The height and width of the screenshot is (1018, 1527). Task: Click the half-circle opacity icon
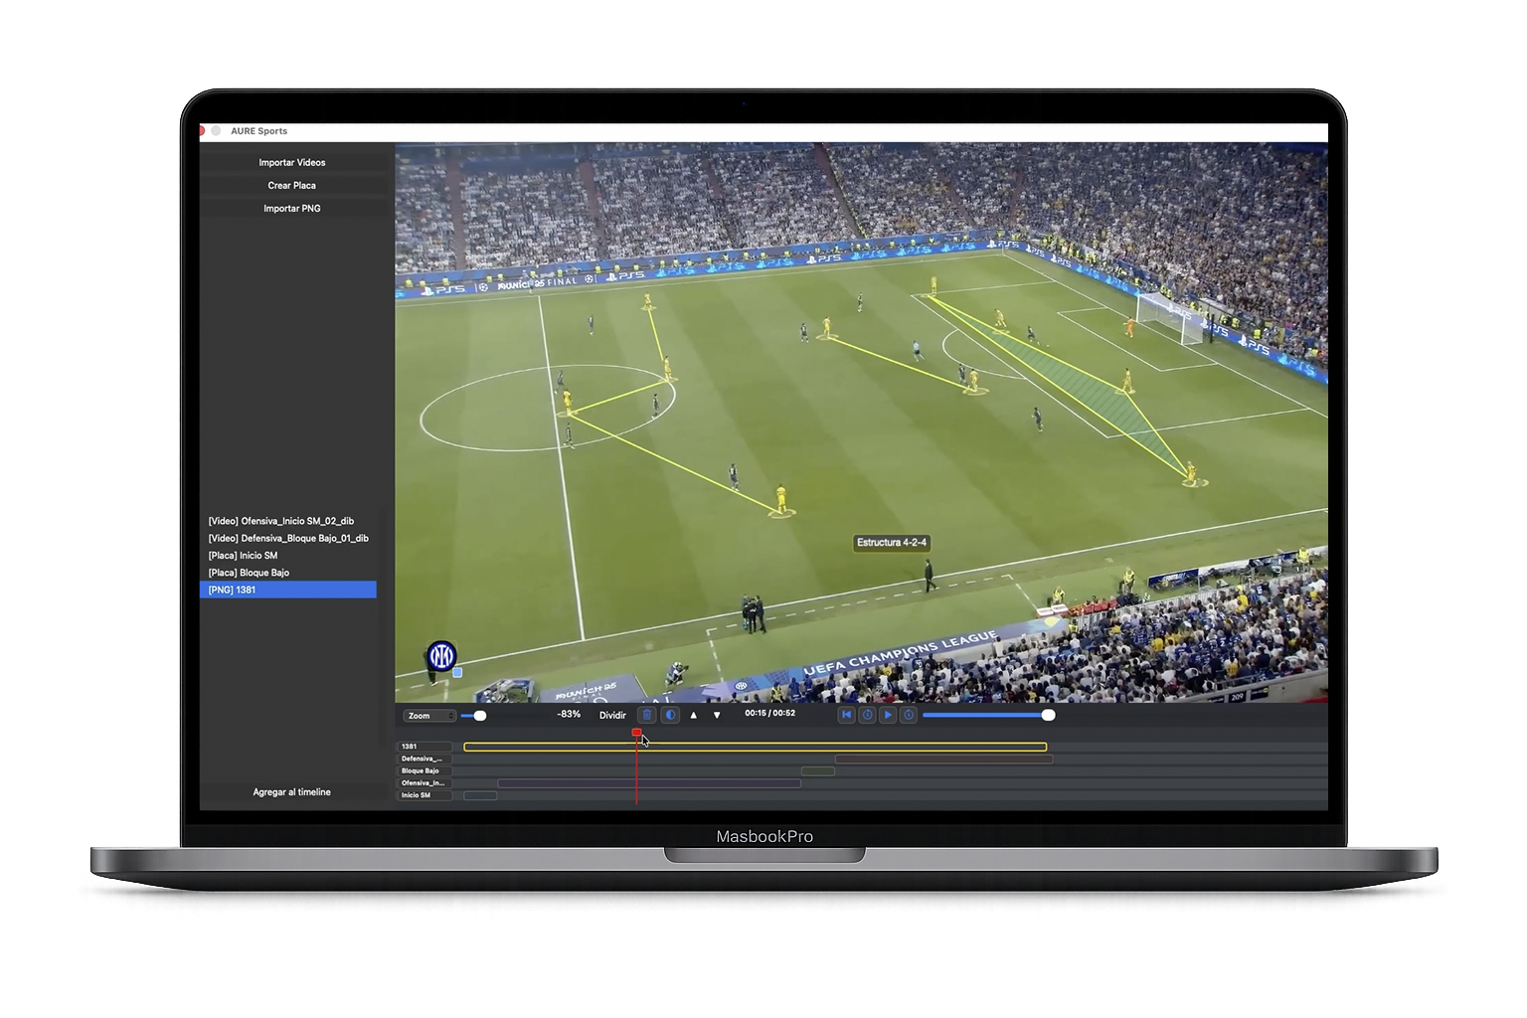click(670, 715)
